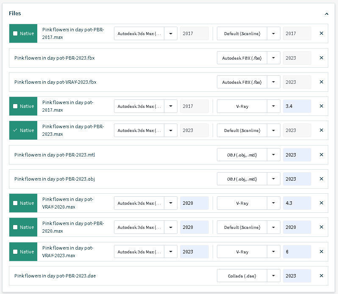Viewport: 338px width, 294px height.
Task: Check Native for PBR-2017.max file
Action: [x=16, y=34]
